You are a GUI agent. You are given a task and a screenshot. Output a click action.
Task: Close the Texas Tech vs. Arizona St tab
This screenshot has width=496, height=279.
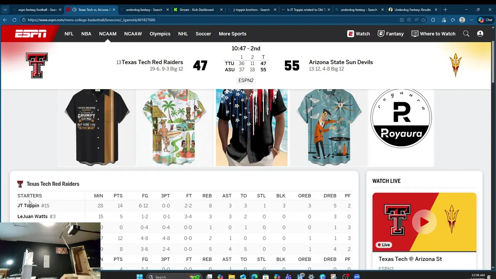(x=114, y=10)
